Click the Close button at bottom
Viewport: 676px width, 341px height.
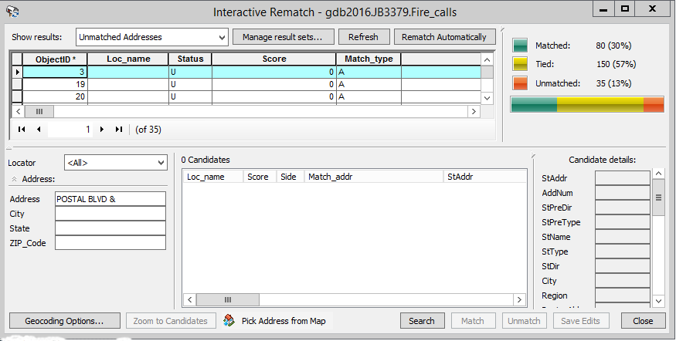pyautogui.click(x=643, y=321)
